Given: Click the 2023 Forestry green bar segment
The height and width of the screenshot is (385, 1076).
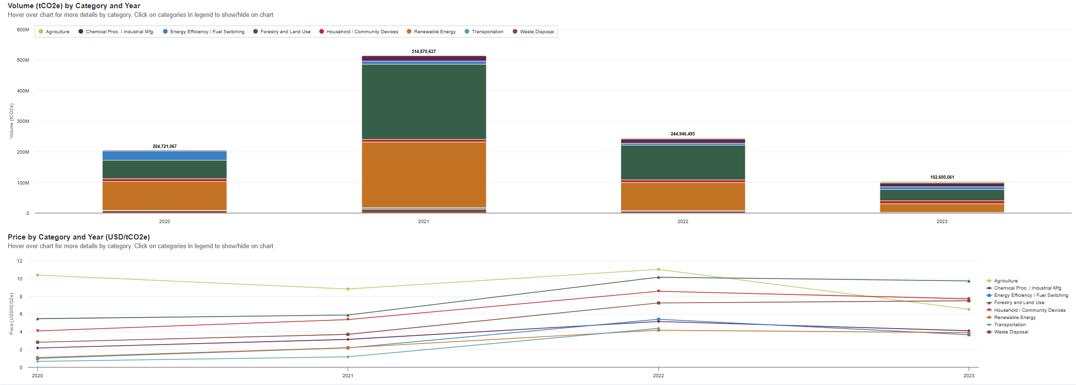Looking at the screenshot, I should [942, 195].
